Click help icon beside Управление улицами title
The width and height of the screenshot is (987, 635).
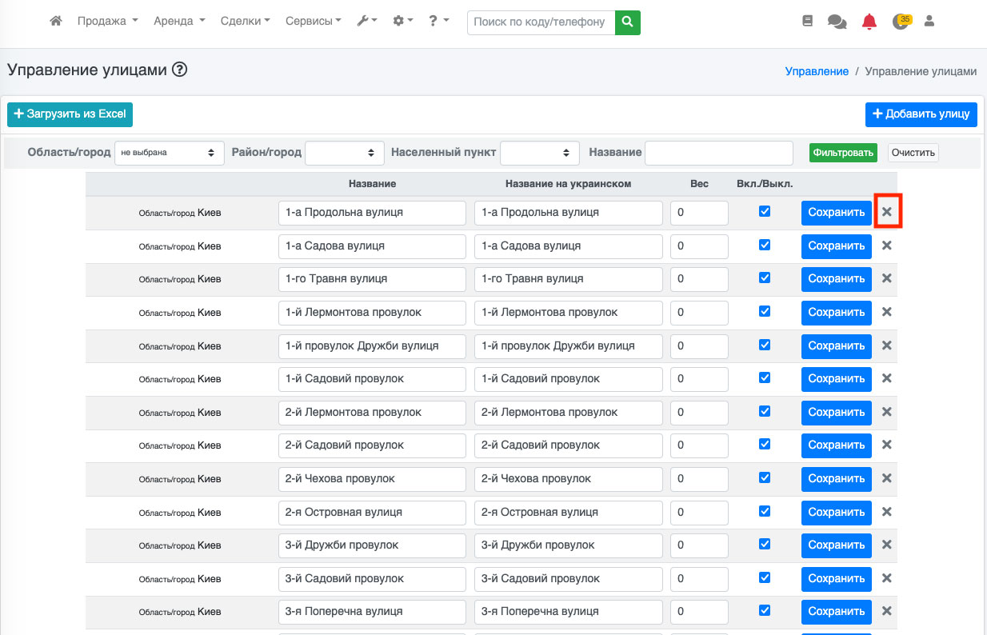(180, 70)
